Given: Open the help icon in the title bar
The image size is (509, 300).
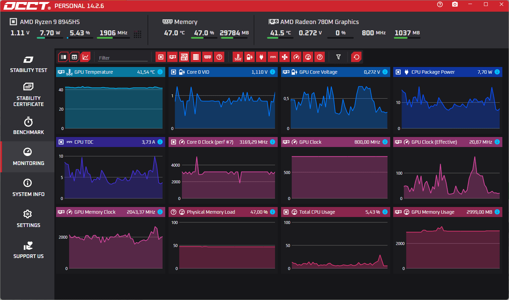Looking at the screenshot, I should click(440, 4).
